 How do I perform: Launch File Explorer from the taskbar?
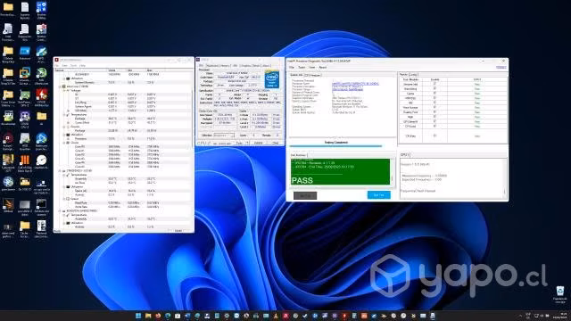tap(148, 316)
